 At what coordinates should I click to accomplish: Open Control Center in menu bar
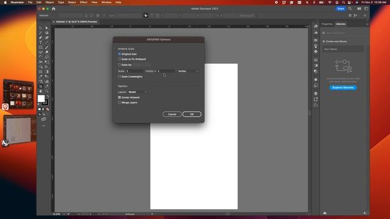350,2
